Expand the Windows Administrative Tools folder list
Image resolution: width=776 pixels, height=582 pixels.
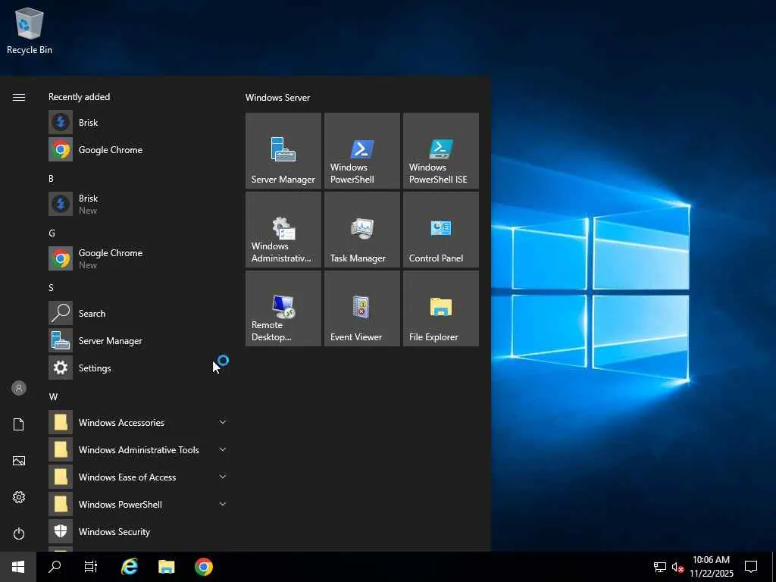(223, 449)
